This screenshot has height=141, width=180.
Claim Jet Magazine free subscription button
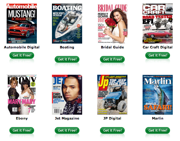[67, 130]
